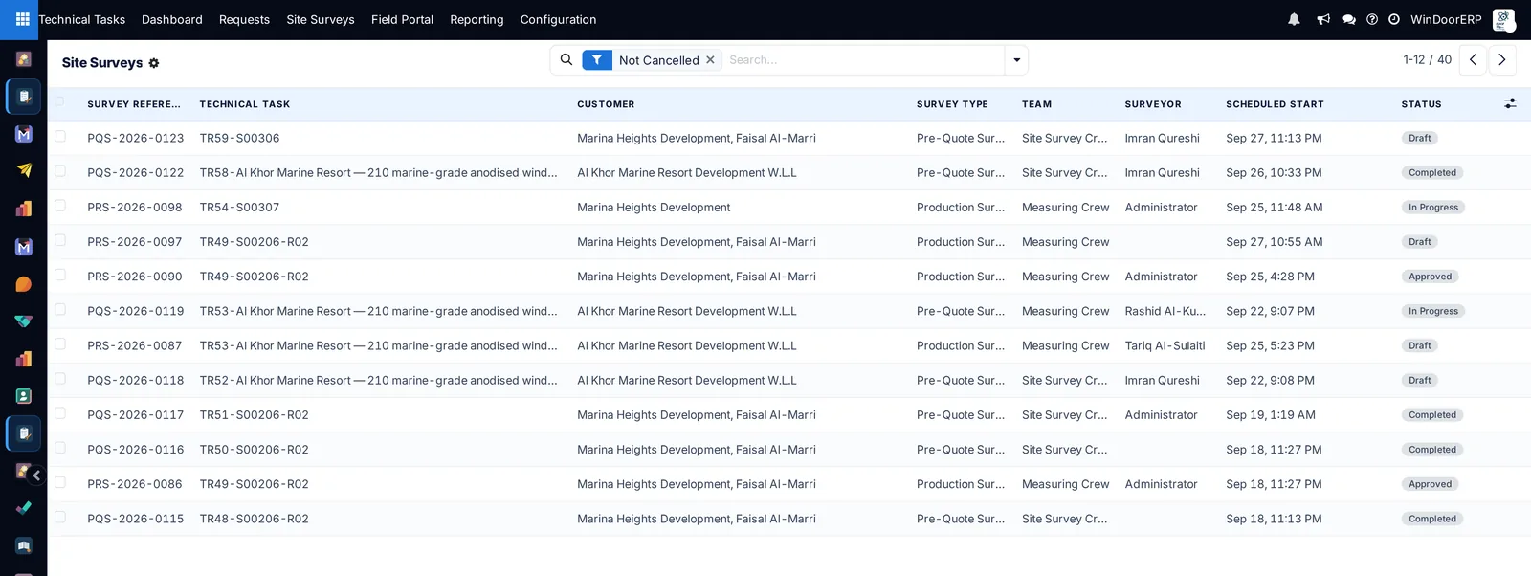Screen dimensions: 1531x576
Task: Open notifications bell
Action: 1294,19
